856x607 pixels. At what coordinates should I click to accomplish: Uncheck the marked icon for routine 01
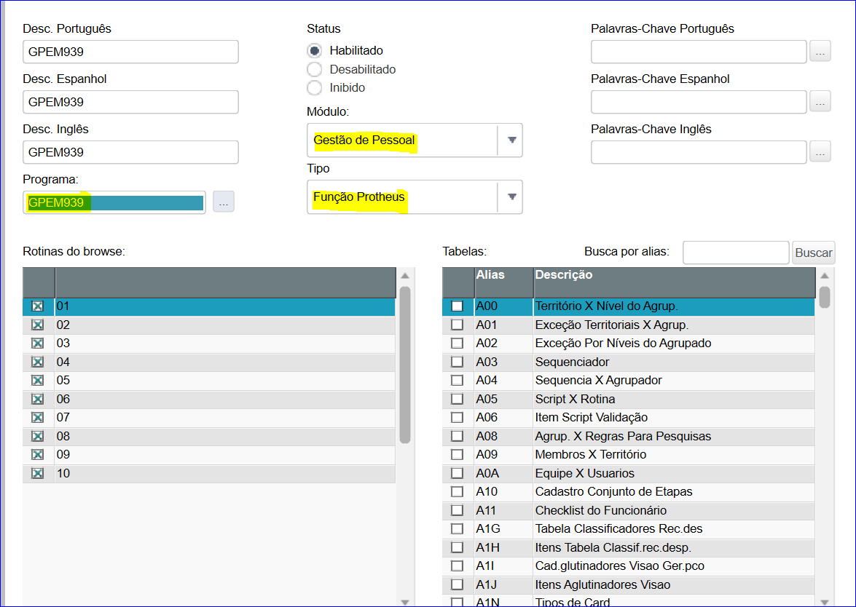[38, 306]
